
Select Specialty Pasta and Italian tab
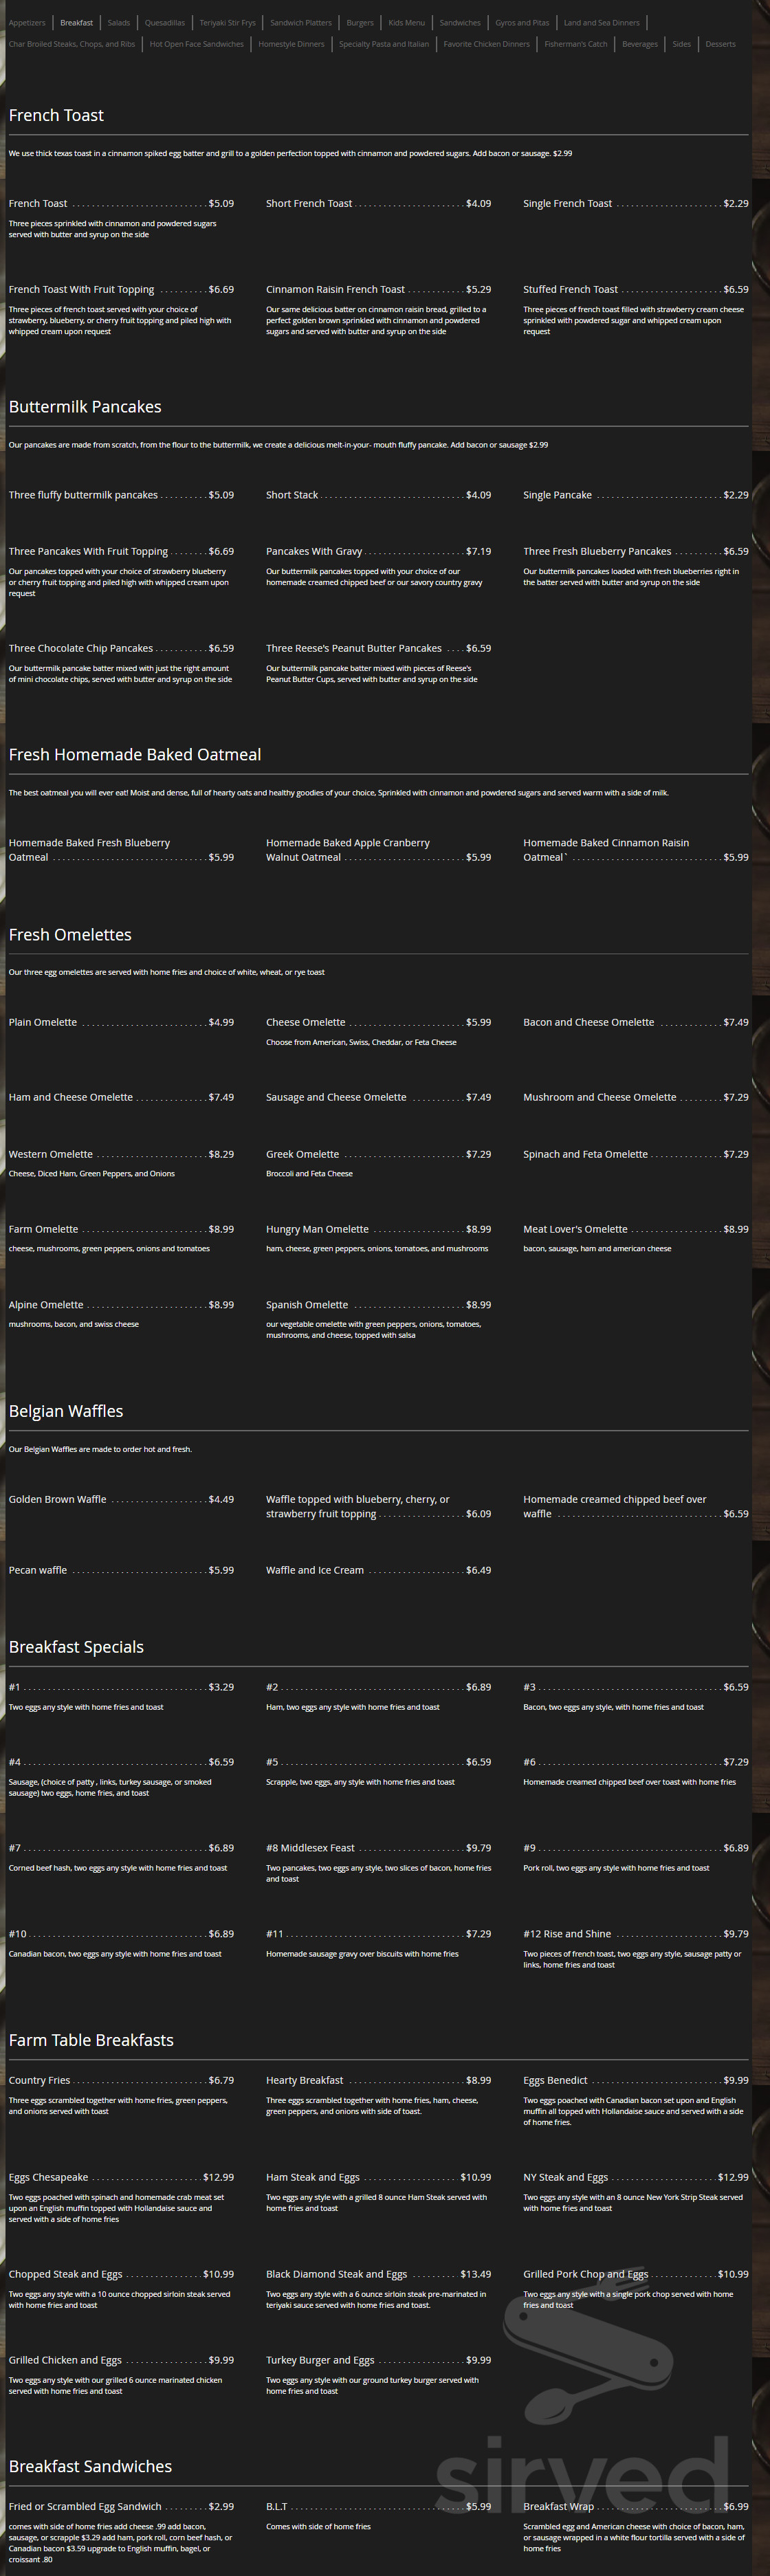point(384,44)
